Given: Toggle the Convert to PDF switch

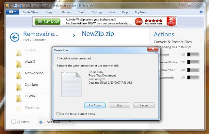Looking at the screenshot, I should click(x=193, y=70).
